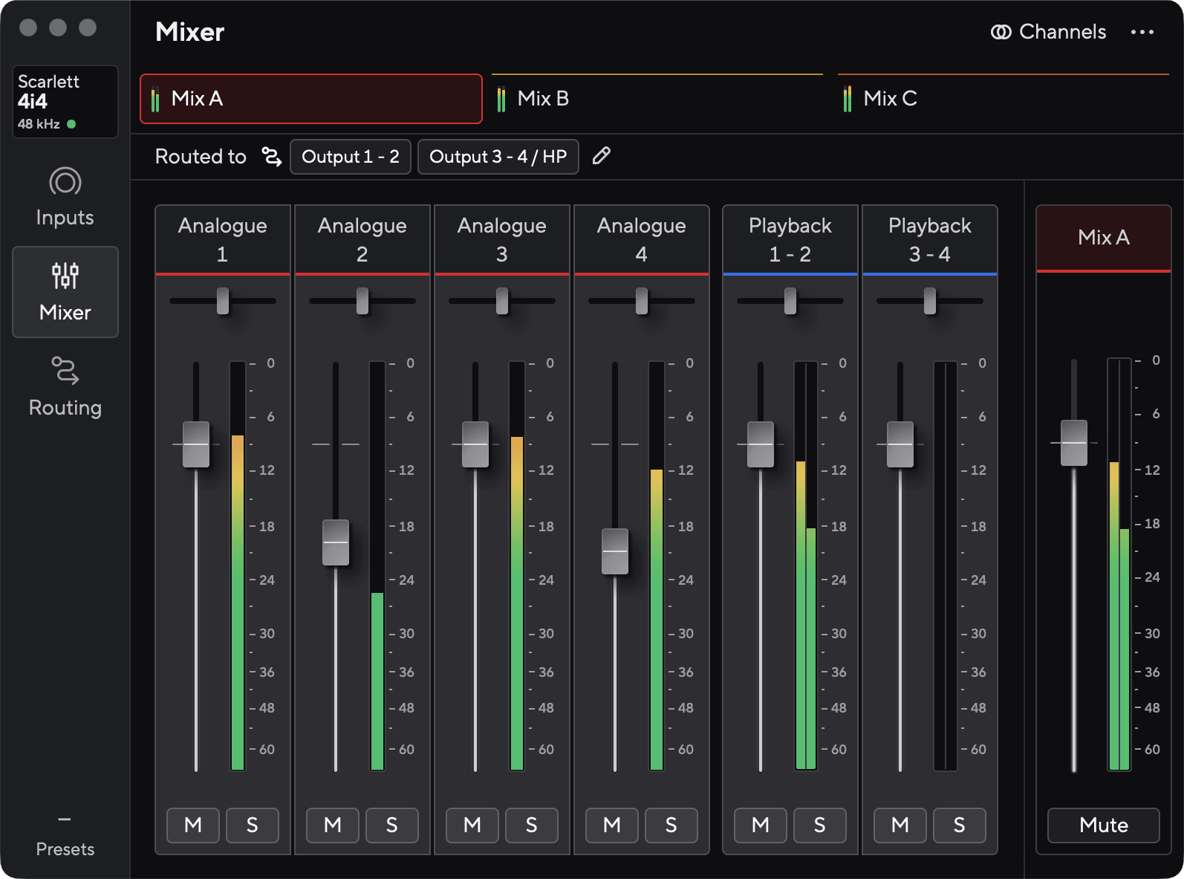Click the Analogue 4 volume fader handle
1184x879 pixels.
click(x=615, y=551)
